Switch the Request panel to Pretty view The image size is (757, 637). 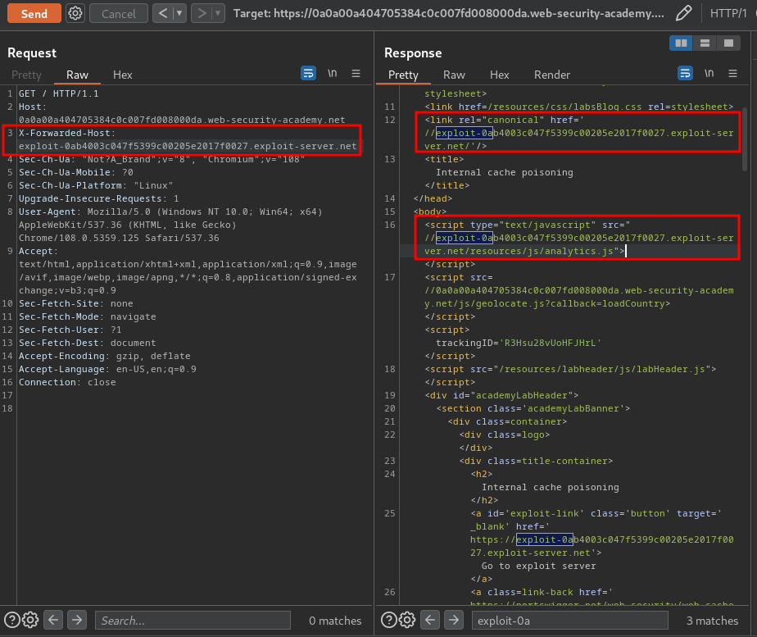(x=26, y=75)
